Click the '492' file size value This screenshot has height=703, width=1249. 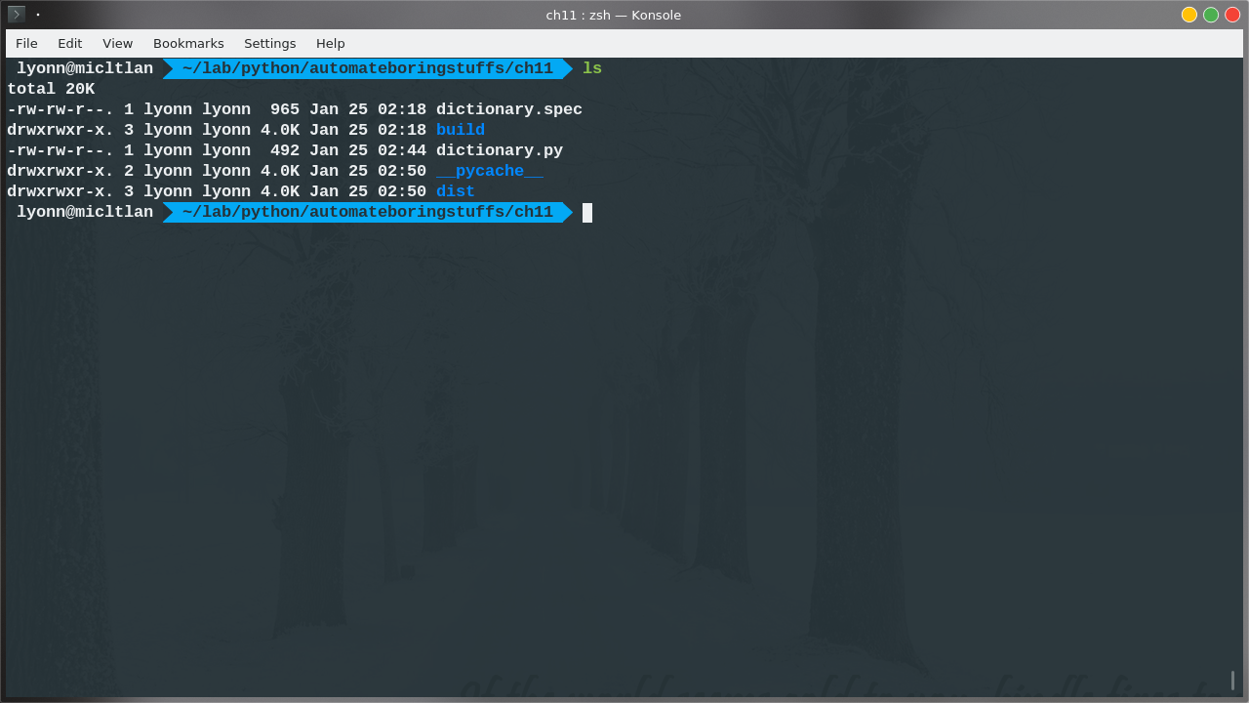tap(285, 150)
